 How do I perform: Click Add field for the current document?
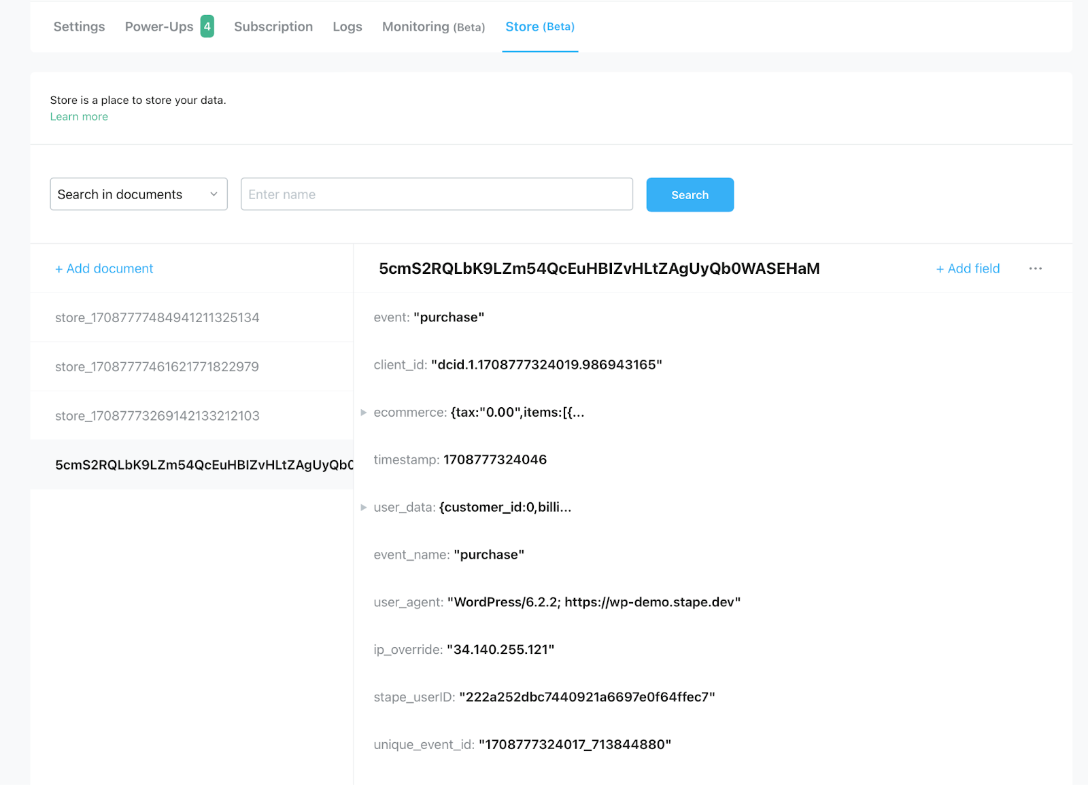click(x=968, y=268)
